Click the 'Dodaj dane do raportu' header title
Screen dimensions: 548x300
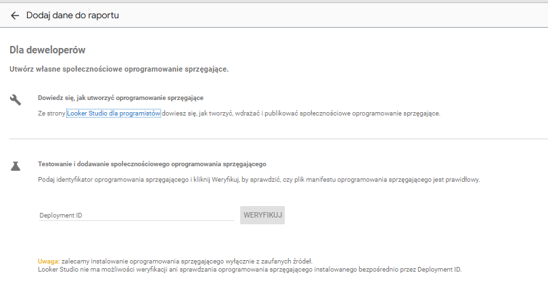[72, 16]
